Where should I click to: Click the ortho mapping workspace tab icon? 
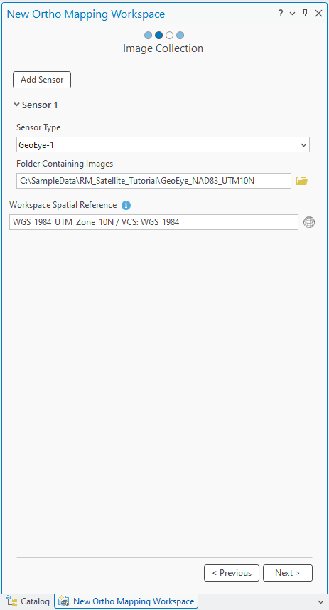[x=63, y=601]
